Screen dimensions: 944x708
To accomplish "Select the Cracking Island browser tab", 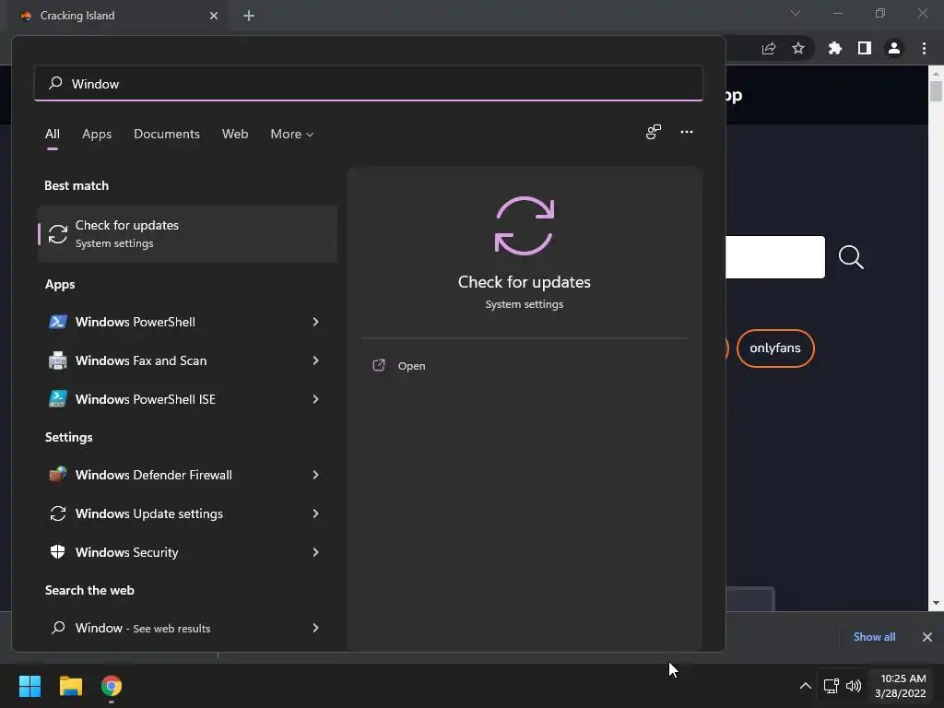I will tap(119, 16).
